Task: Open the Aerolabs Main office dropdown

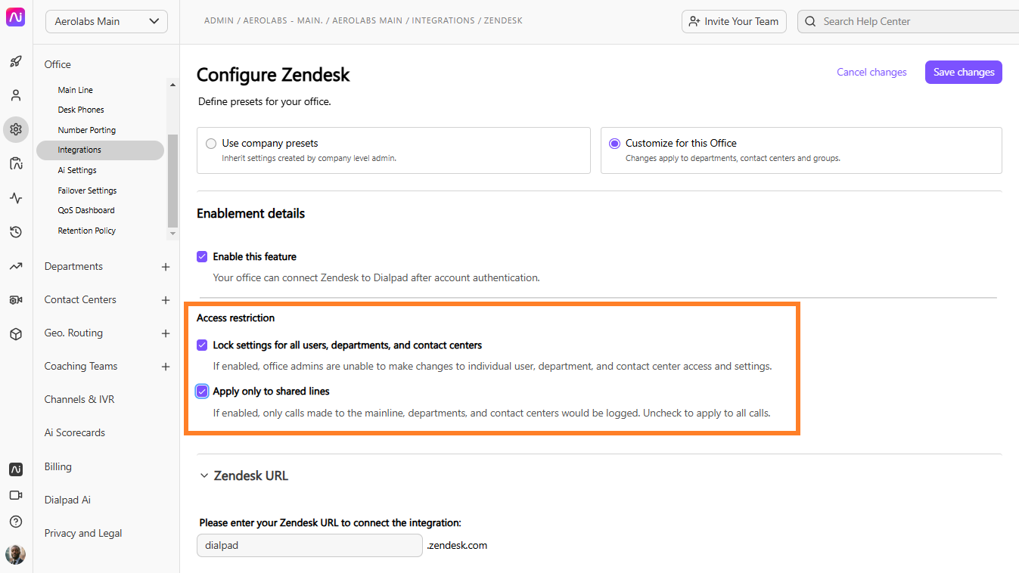Action: (107, 21)
